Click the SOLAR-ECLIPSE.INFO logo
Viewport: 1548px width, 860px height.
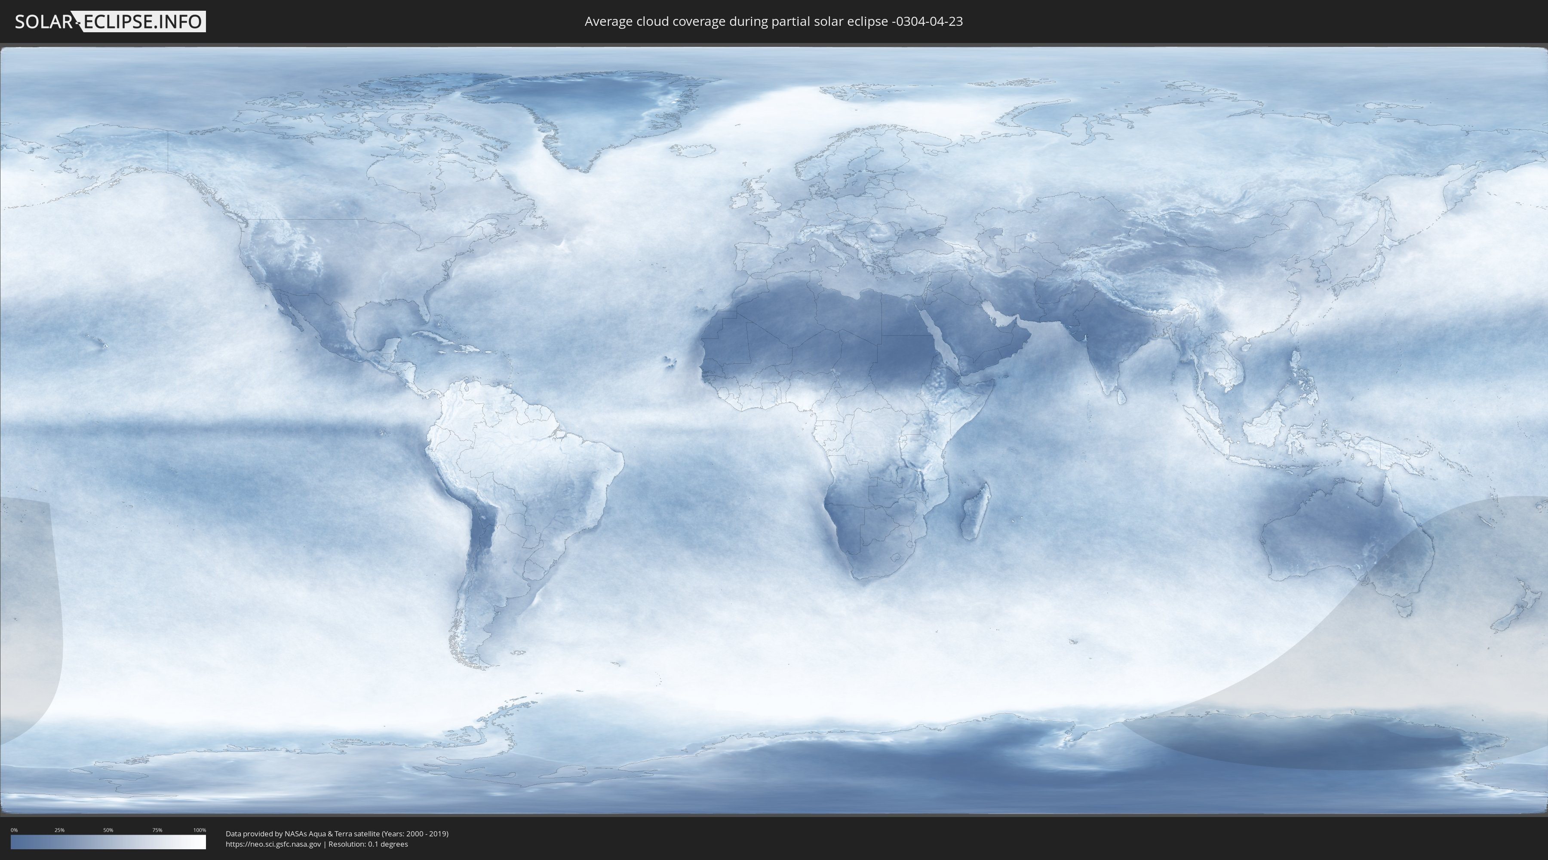(110, 21)
